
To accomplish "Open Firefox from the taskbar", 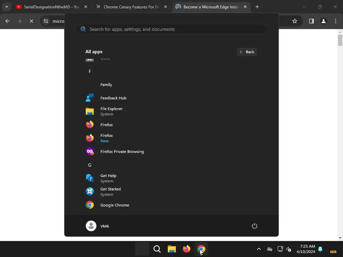I will point(186,249).
